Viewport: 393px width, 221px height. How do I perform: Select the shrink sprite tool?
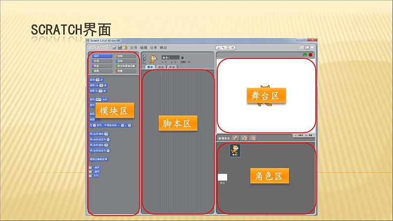click(233, 47)
